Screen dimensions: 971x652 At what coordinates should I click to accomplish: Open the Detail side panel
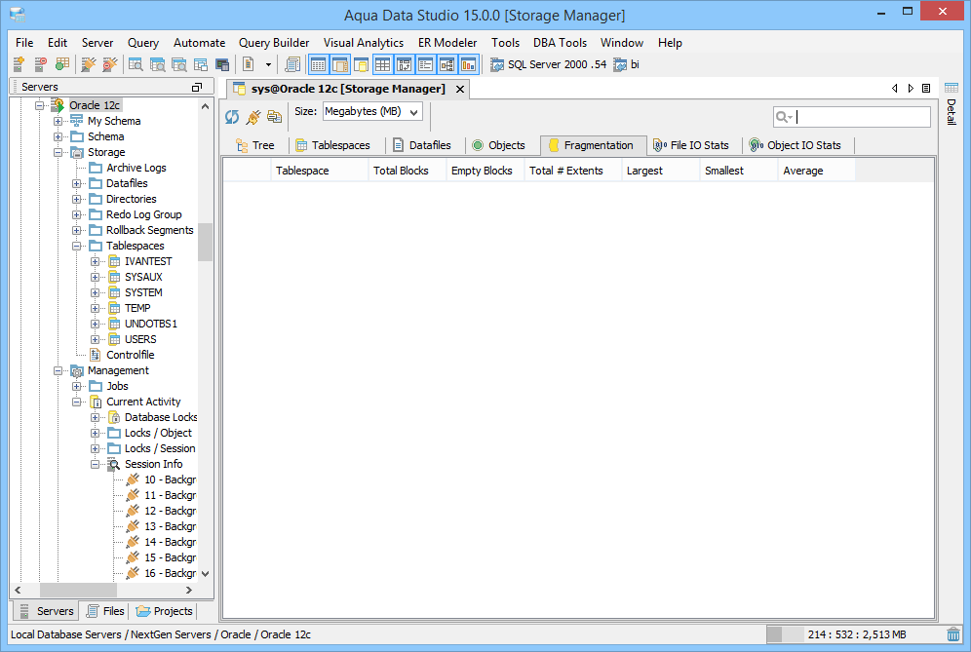tap(952, 103)
